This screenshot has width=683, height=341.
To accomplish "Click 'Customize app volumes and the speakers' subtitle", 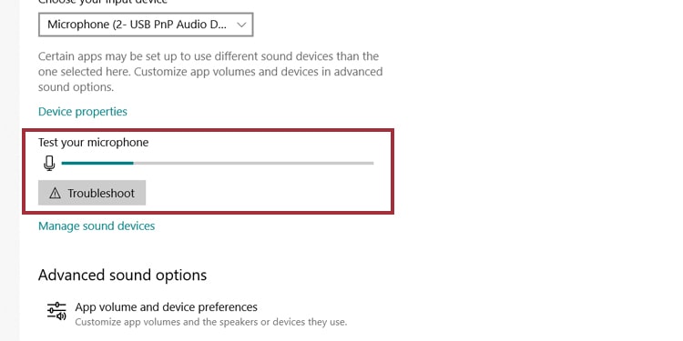I will click(211, 322).
